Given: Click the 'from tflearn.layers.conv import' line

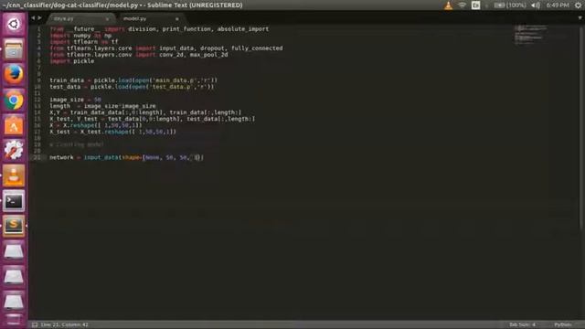Looking at the screenshot, I should pyautogui.click(x=139, y=55).
